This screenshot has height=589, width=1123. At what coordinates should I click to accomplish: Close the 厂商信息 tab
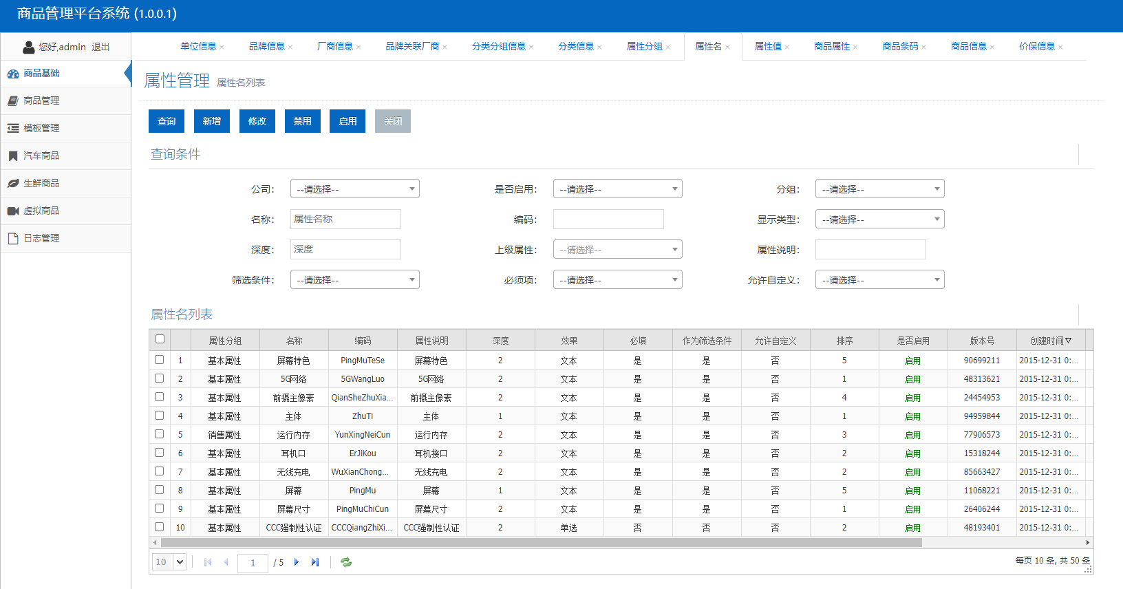coord(359,47)
